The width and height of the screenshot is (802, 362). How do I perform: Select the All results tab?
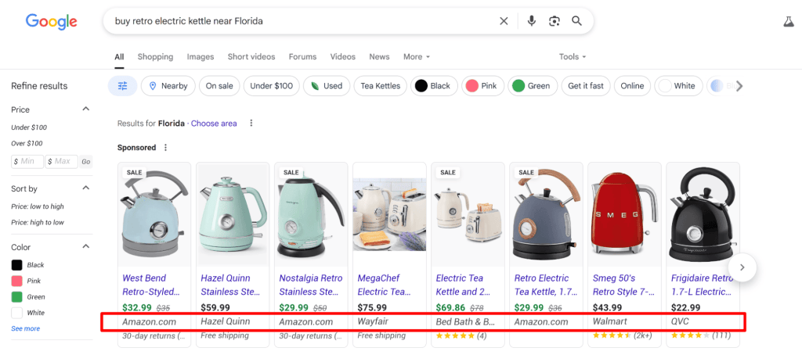coord(119,56)
